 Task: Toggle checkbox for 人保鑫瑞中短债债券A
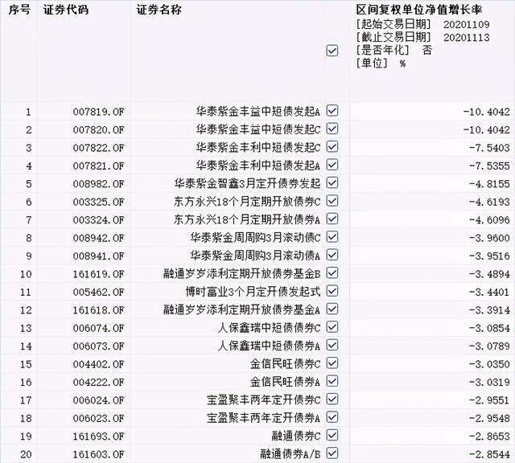click(332, 345)
